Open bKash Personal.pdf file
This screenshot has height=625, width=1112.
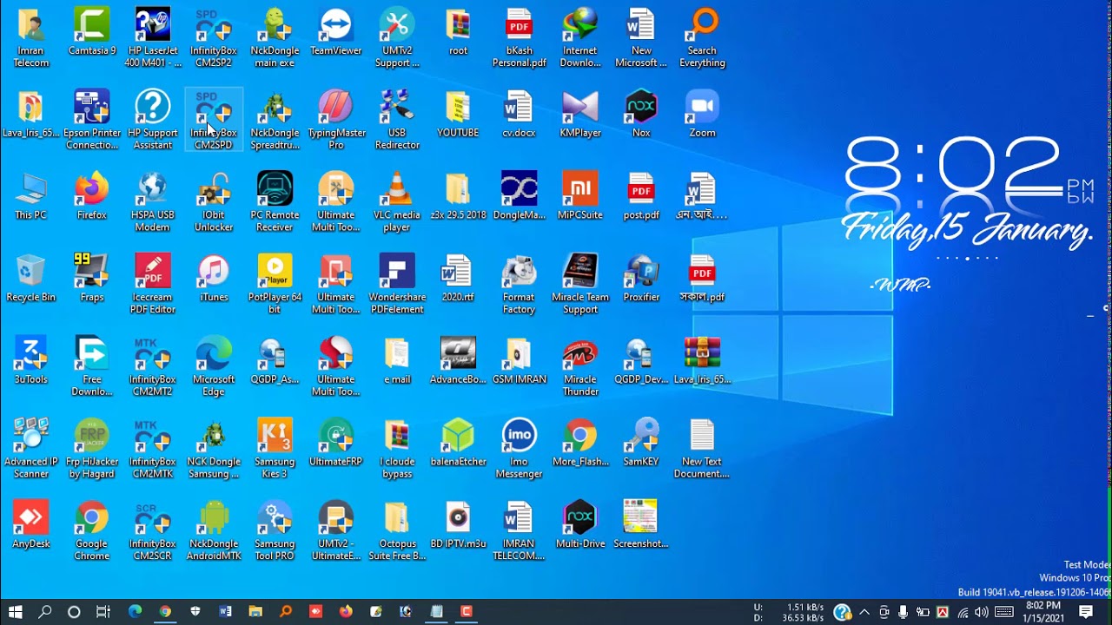519,36
